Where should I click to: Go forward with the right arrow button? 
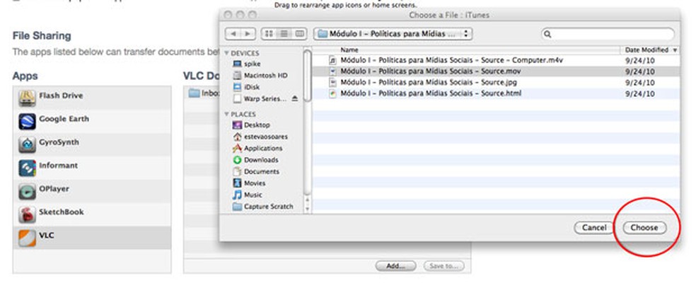(x=248, y=33)
